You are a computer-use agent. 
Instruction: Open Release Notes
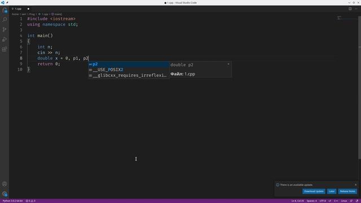click(x=347, y=191)
